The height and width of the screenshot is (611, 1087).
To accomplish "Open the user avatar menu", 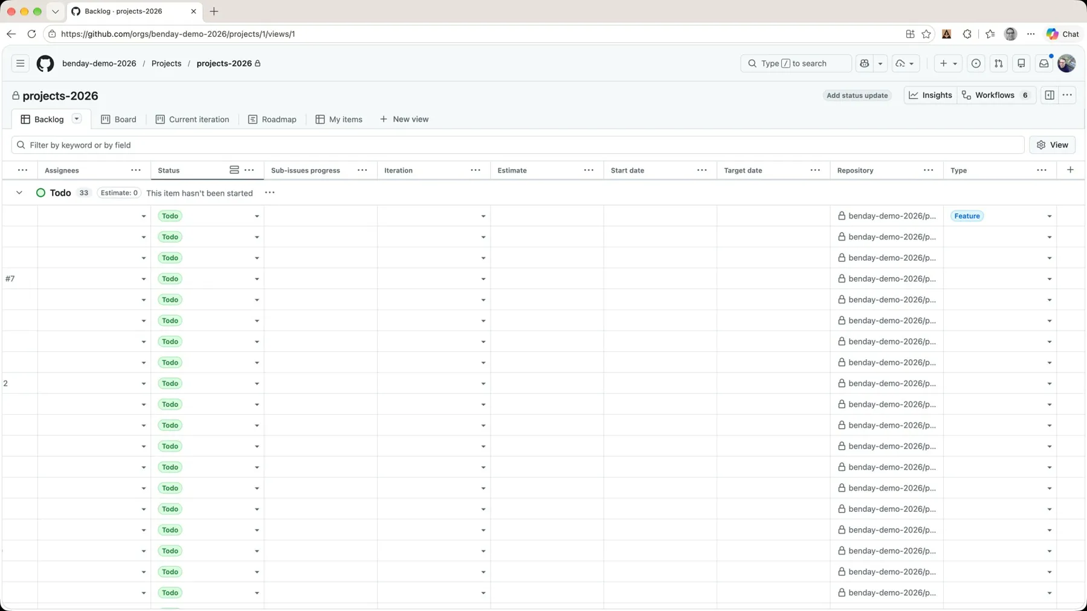I will [x=1066, y=63].
